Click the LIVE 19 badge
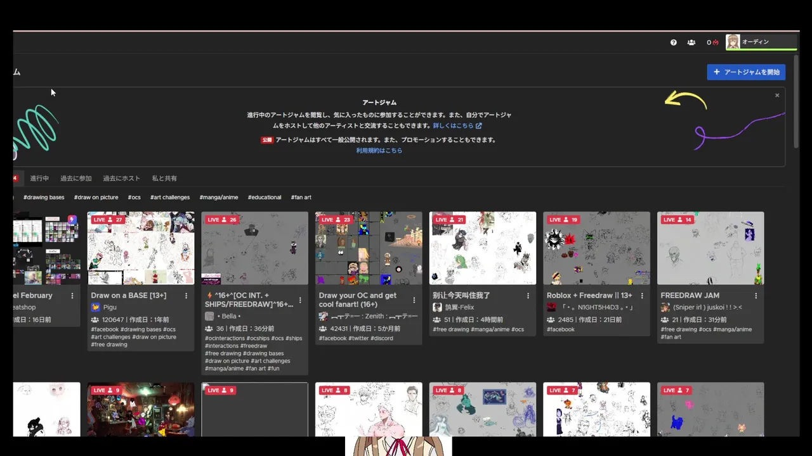 [x=563, y=220]
